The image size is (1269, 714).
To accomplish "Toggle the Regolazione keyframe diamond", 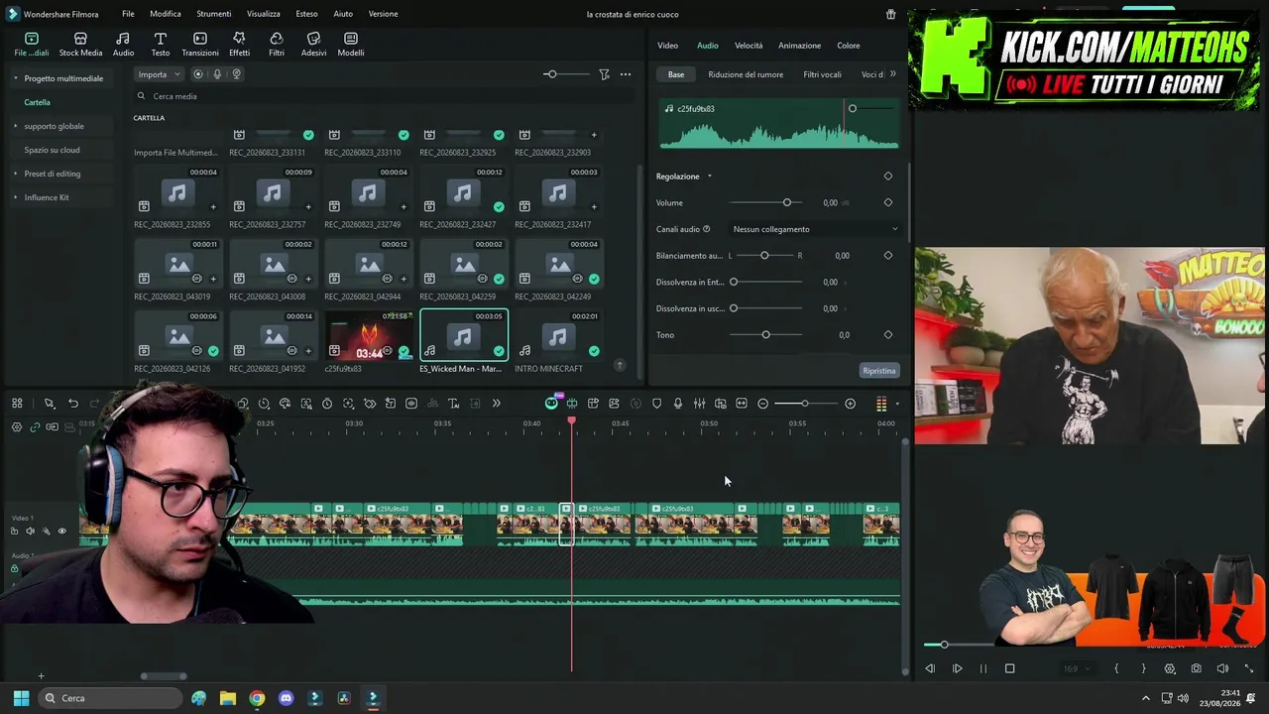I will click(888, 177).
